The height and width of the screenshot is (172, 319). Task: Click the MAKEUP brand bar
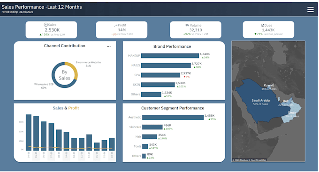170,56
